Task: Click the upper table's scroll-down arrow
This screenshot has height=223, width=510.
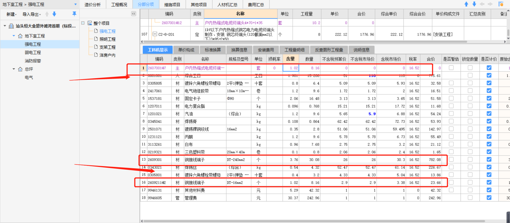Action: pos(508,38)
